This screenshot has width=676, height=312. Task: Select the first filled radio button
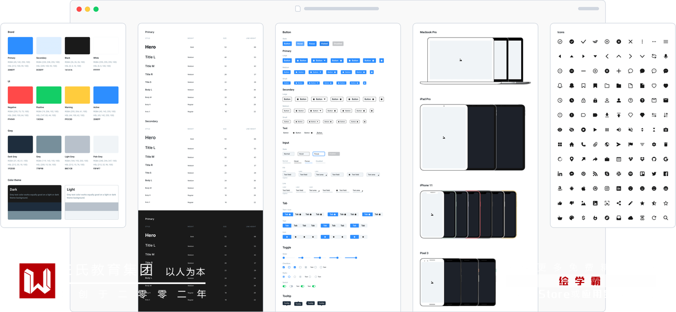point(284,277)
